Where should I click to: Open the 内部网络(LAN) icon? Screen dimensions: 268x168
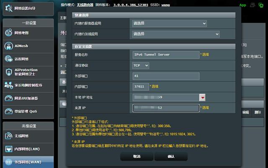pos(8,149)
